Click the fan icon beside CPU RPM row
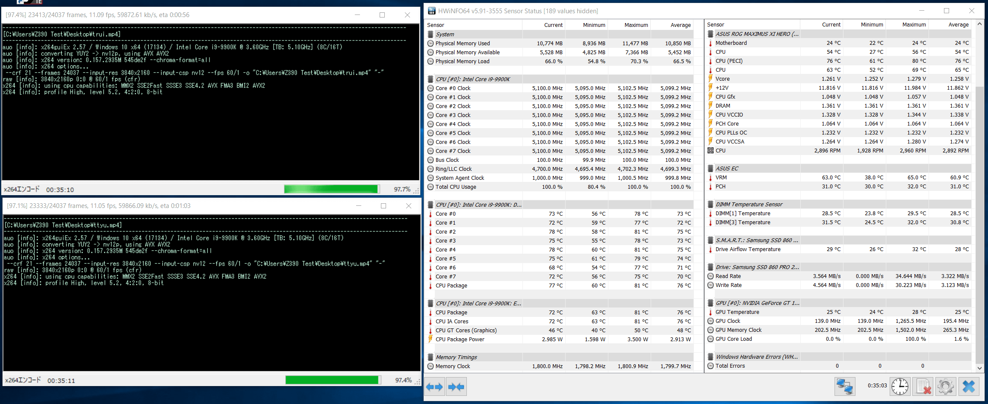This screenshot has width=988, height=404. click(711, 150)
